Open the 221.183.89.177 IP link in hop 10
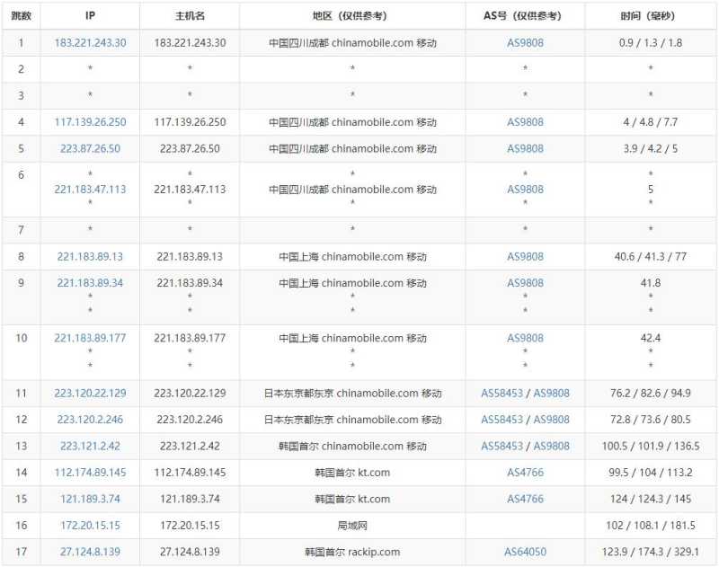Image resolution: width=719 pixels, height=567 pixels. point(91,338)
